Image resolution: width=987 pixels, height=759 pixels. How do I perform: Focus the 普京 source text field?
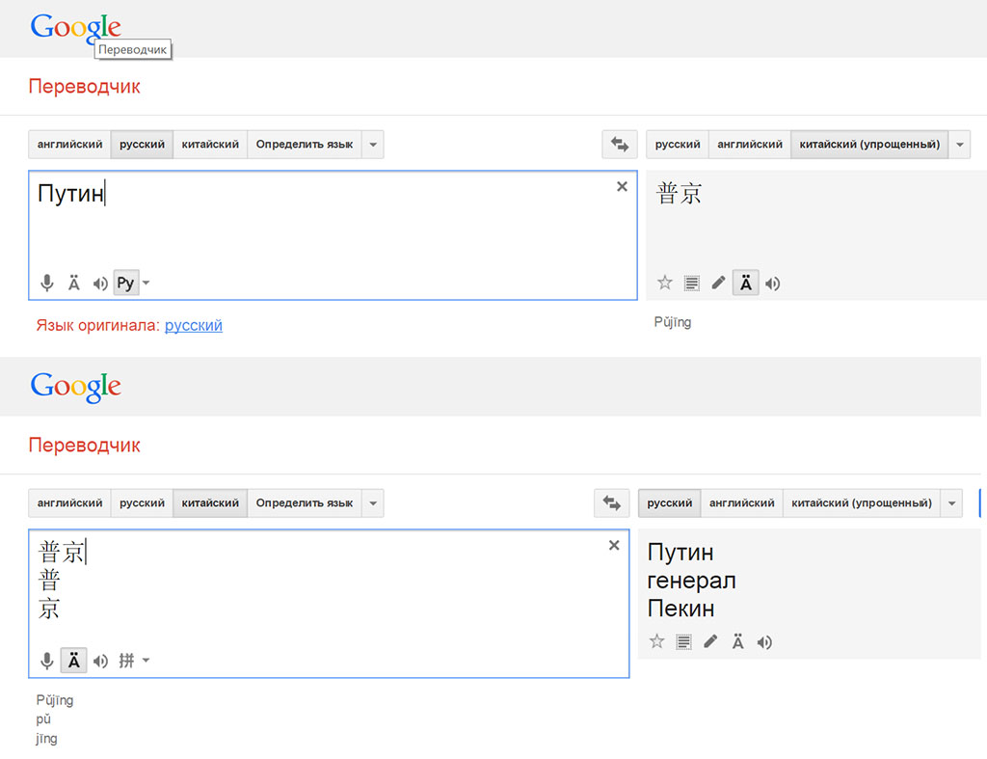pyautogui.click(x=329, y=604)
